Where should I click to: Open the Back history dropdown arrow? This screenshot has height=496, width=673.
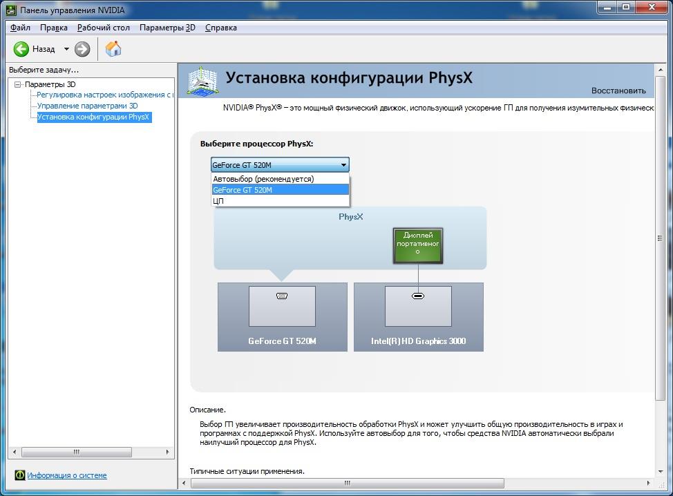click(66, 49)
